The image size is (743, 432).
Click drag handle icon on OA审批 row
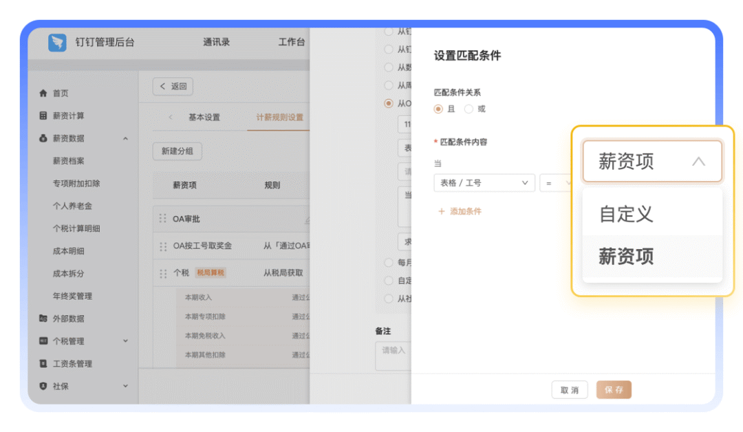pos(163,219)
